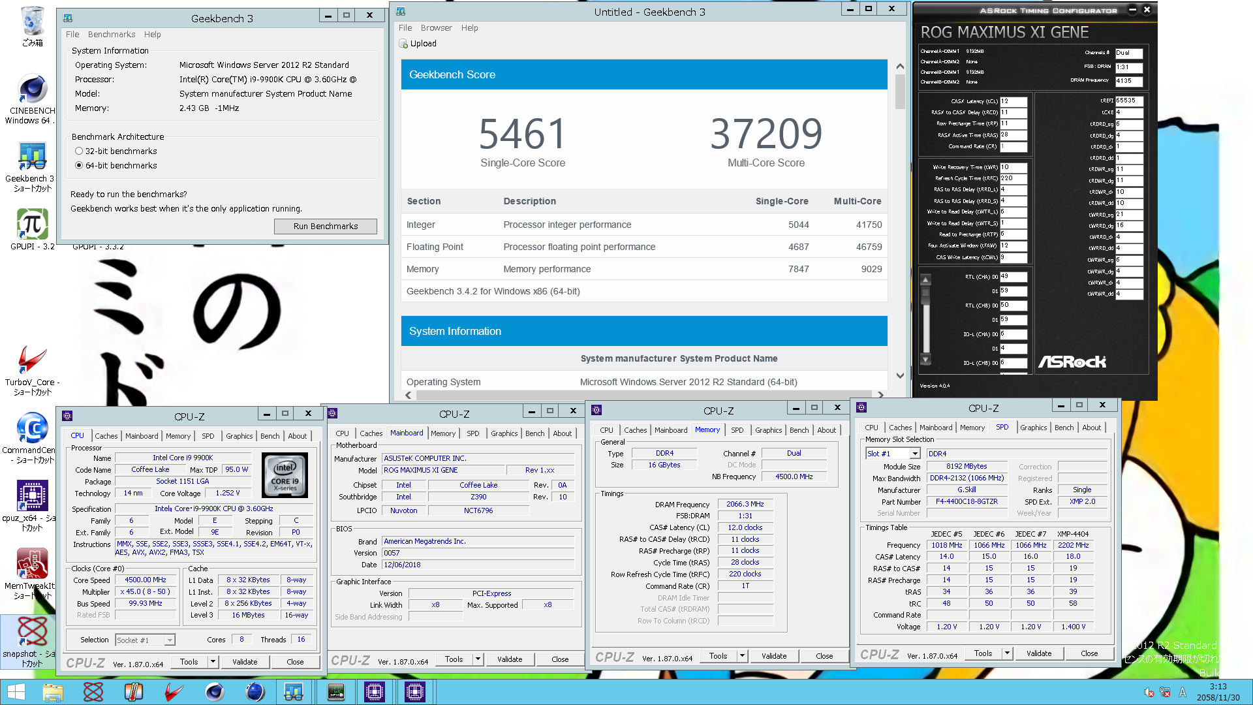Click the Upload icon in Geekbench results
This screenshot has height=705, width=1253.
click(403, 44)
